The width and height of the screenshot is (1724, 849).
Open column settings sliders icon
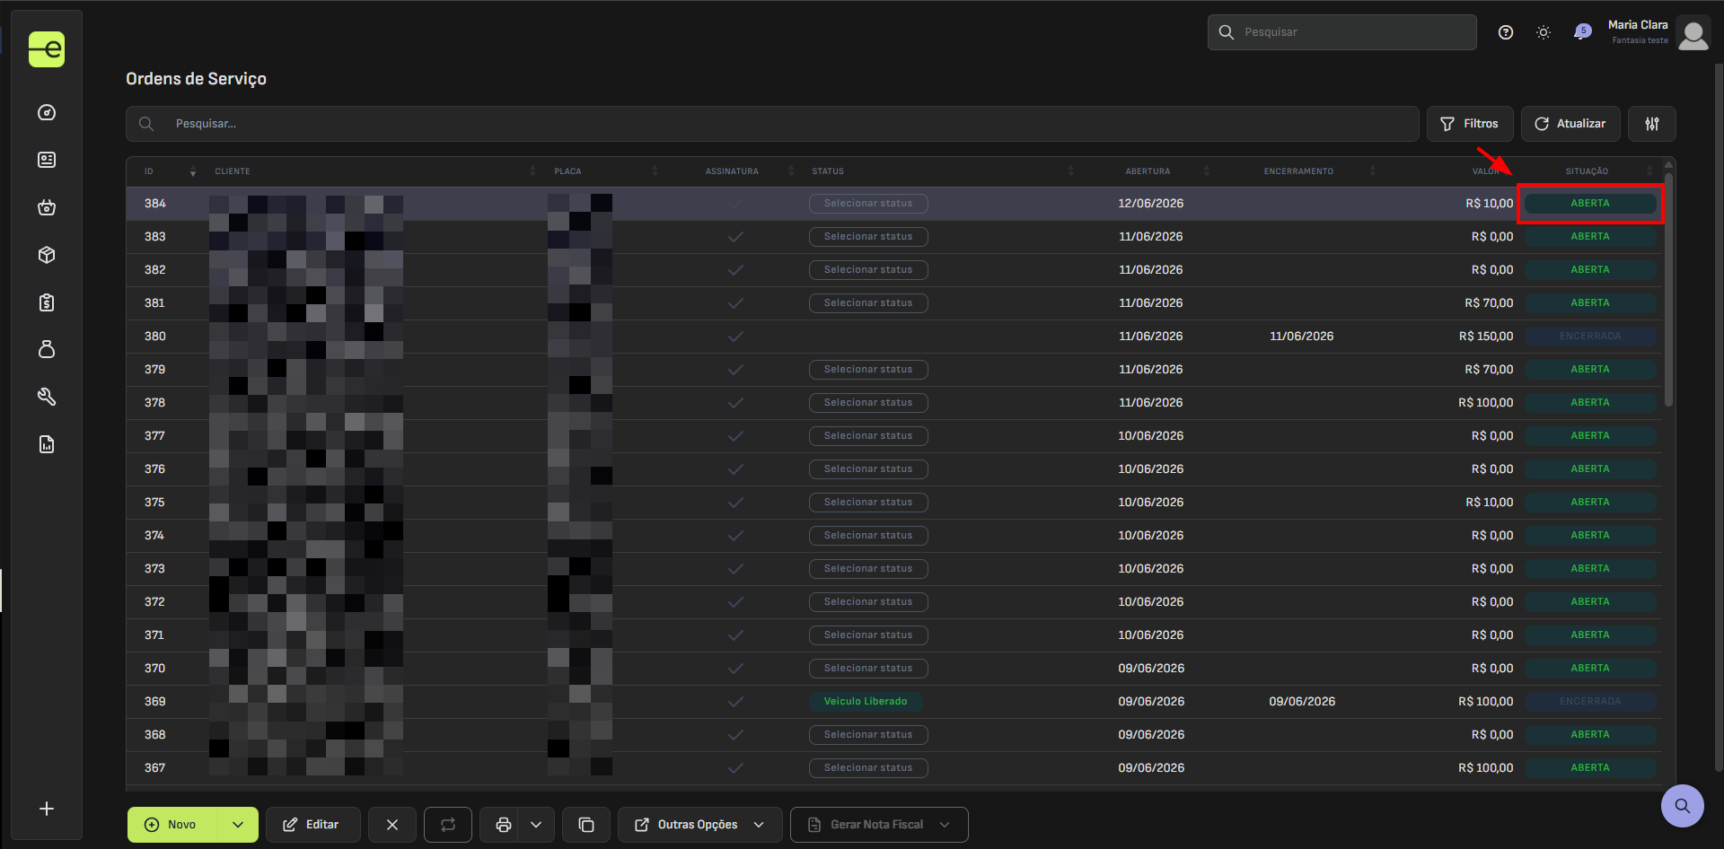point(1652,124)
